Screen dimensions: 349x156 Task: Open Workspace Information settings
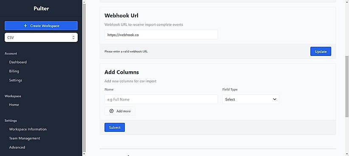click(28, 129)
